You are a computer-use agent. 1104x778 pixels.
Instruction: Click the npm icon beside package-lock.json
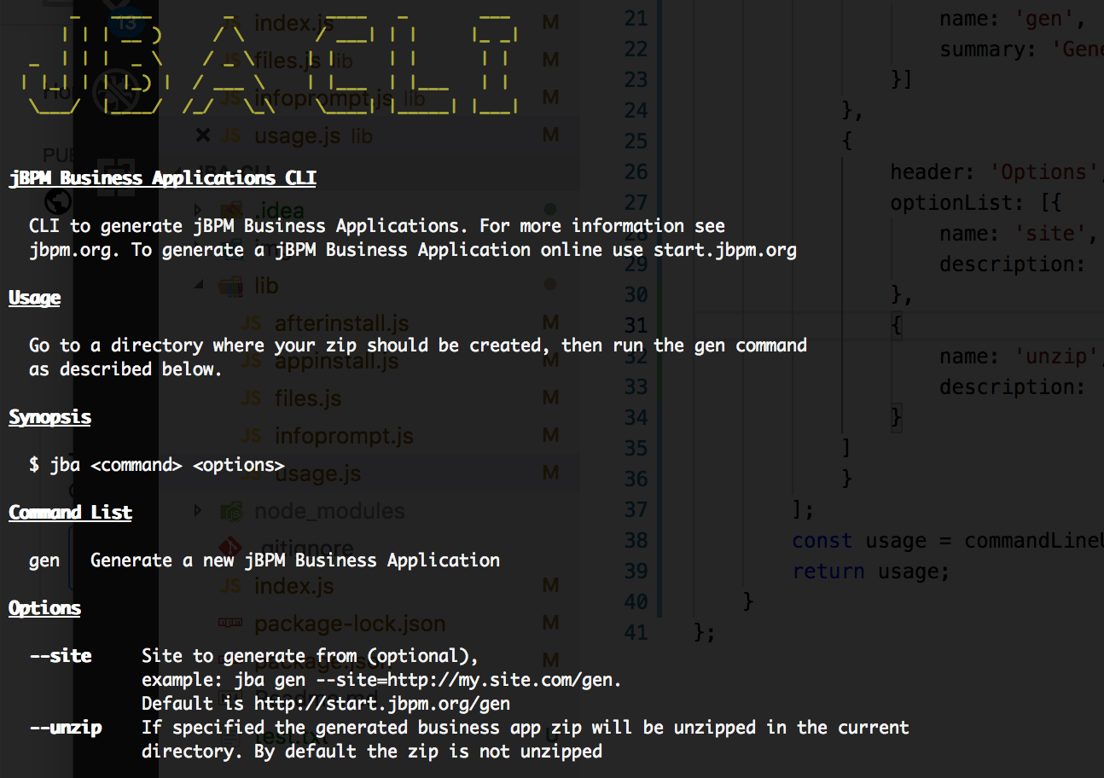[230, 624]
